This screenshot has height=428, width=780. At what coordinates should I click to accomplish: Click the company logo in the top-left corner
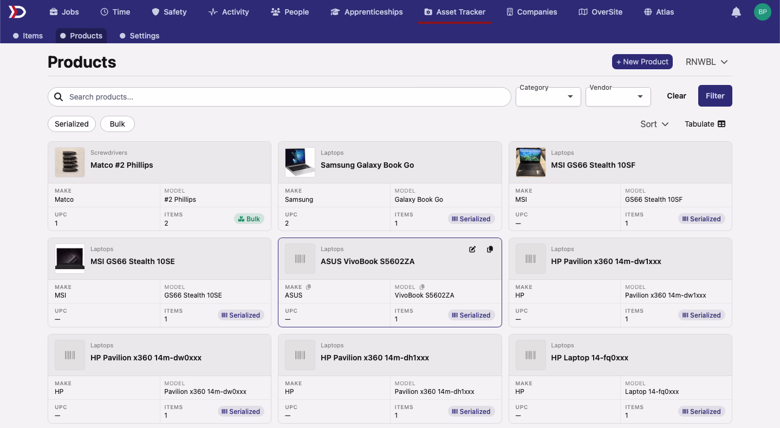(x=17, y=12)
